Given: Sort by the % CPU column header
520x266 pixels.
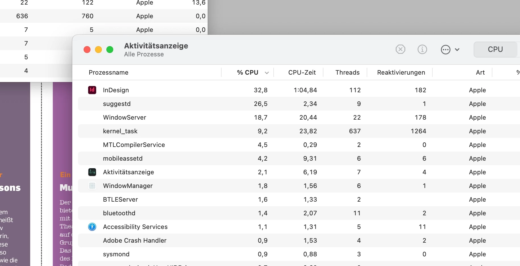Looking at the screenshot, I should (x=247, y=73).
